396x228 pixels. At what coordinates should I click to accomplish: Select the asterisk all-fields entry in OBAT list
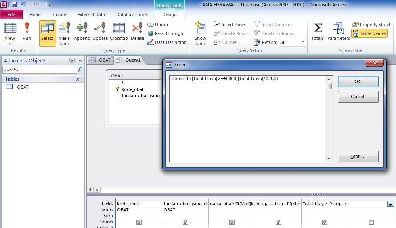coord(122,83)
